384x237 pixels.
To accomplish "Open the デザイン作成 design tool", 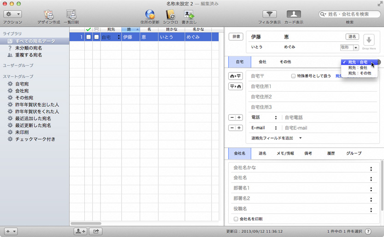I will (x=48, y=15).
